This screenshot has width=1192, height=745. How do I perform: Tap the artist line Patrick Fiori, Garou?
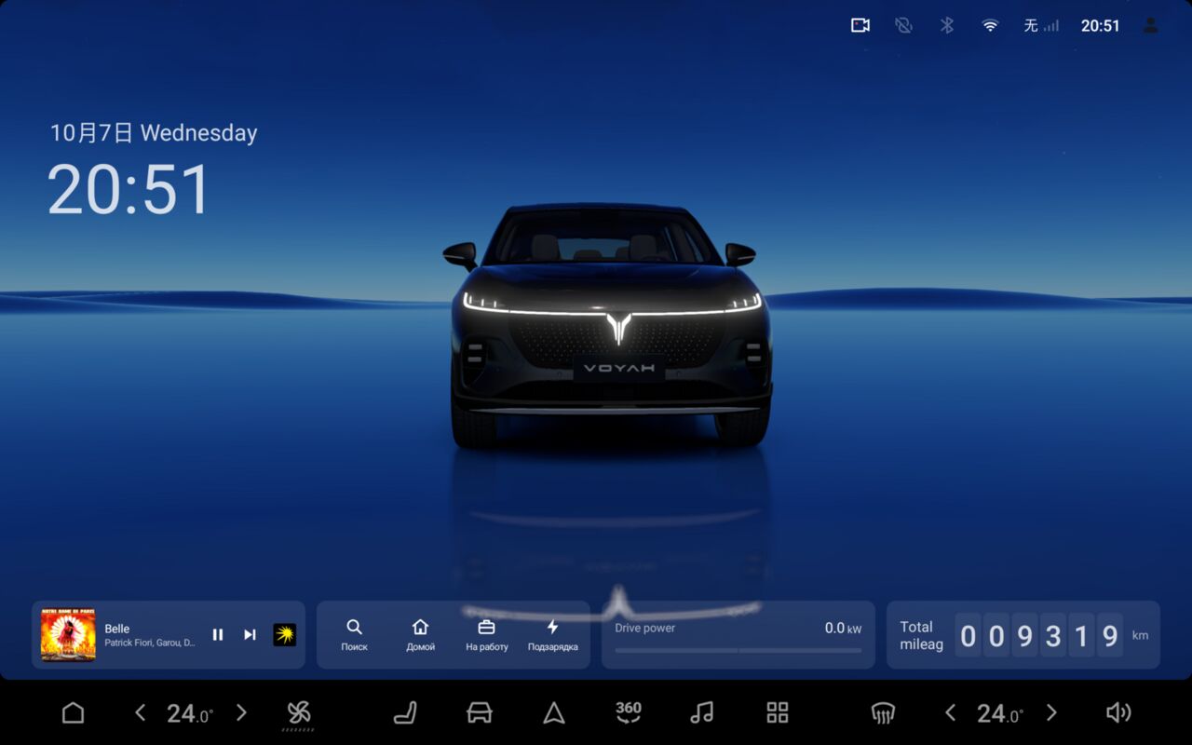pos(150,643)
